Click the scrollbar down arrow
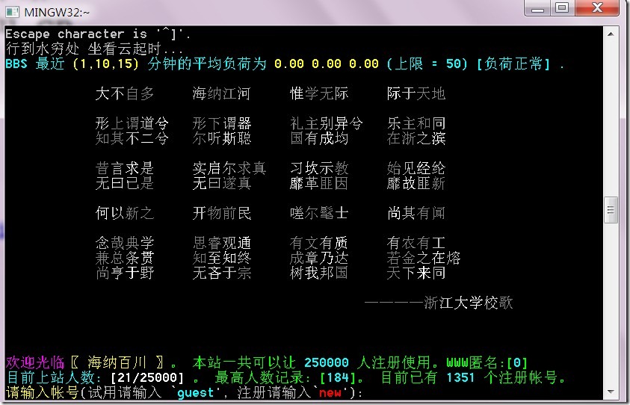Image resolution: width=630 pixels, height=405 pixels. 611,393
